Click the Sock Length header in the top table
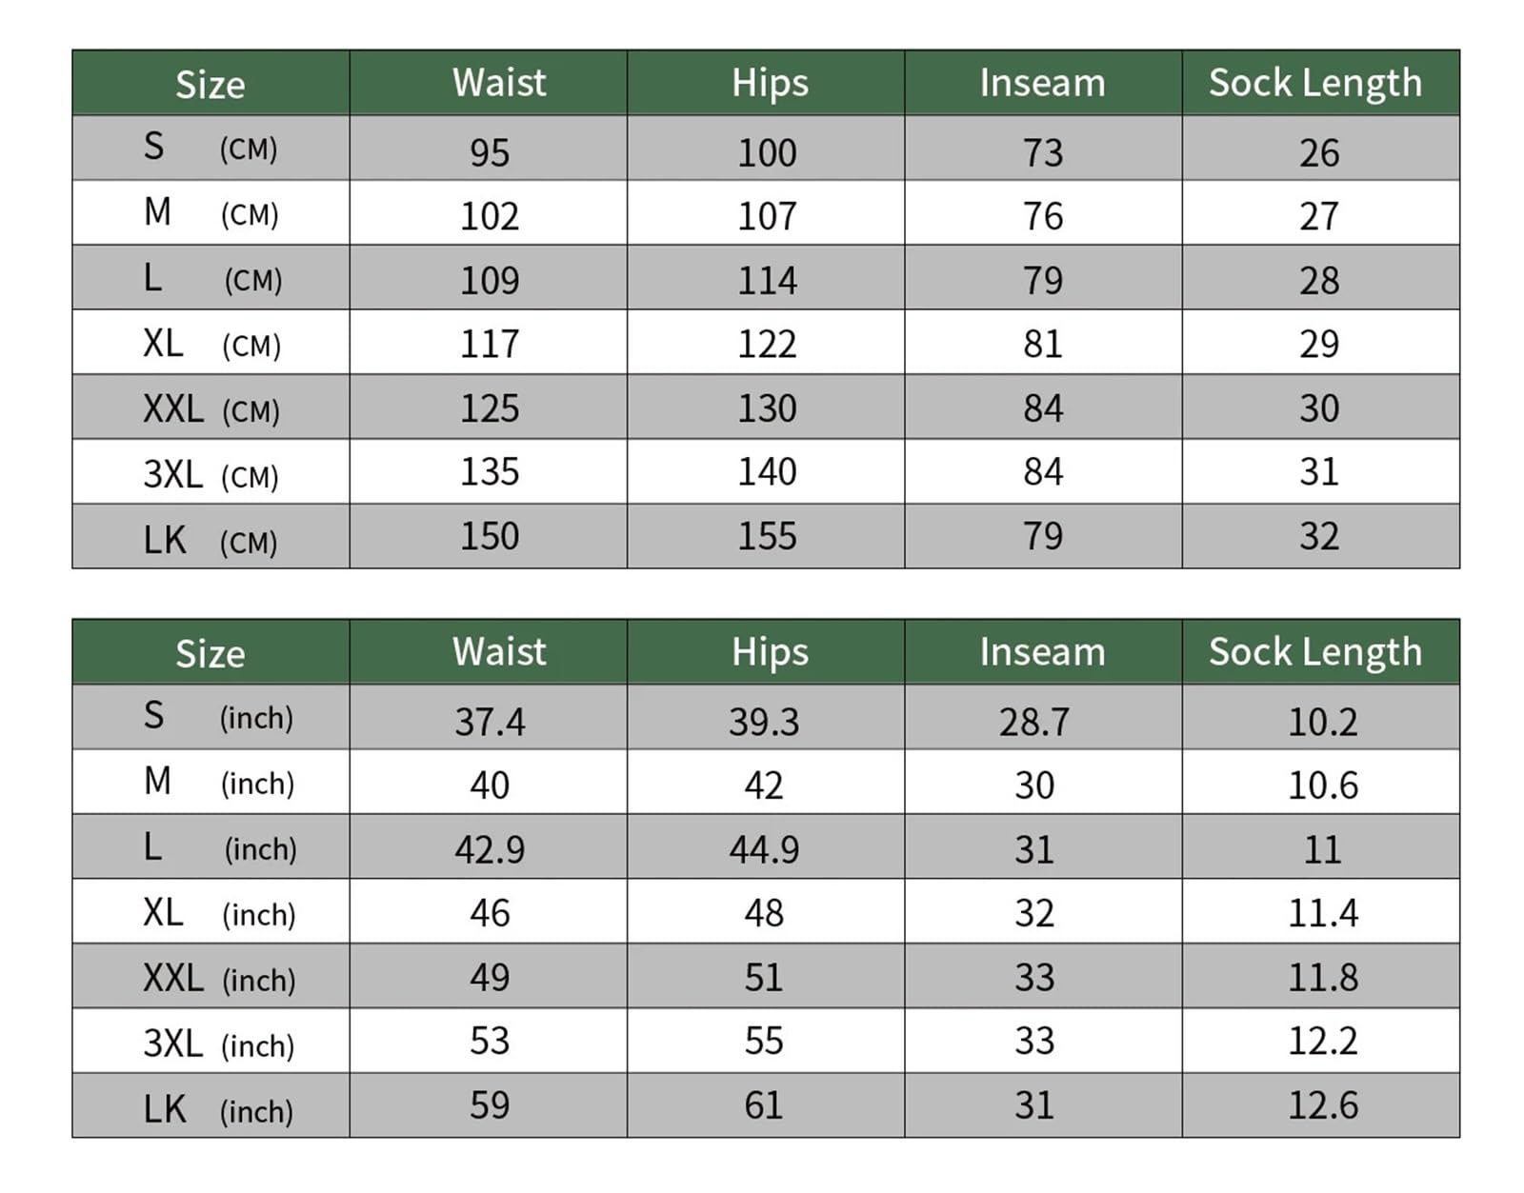 pos(1315,84)
